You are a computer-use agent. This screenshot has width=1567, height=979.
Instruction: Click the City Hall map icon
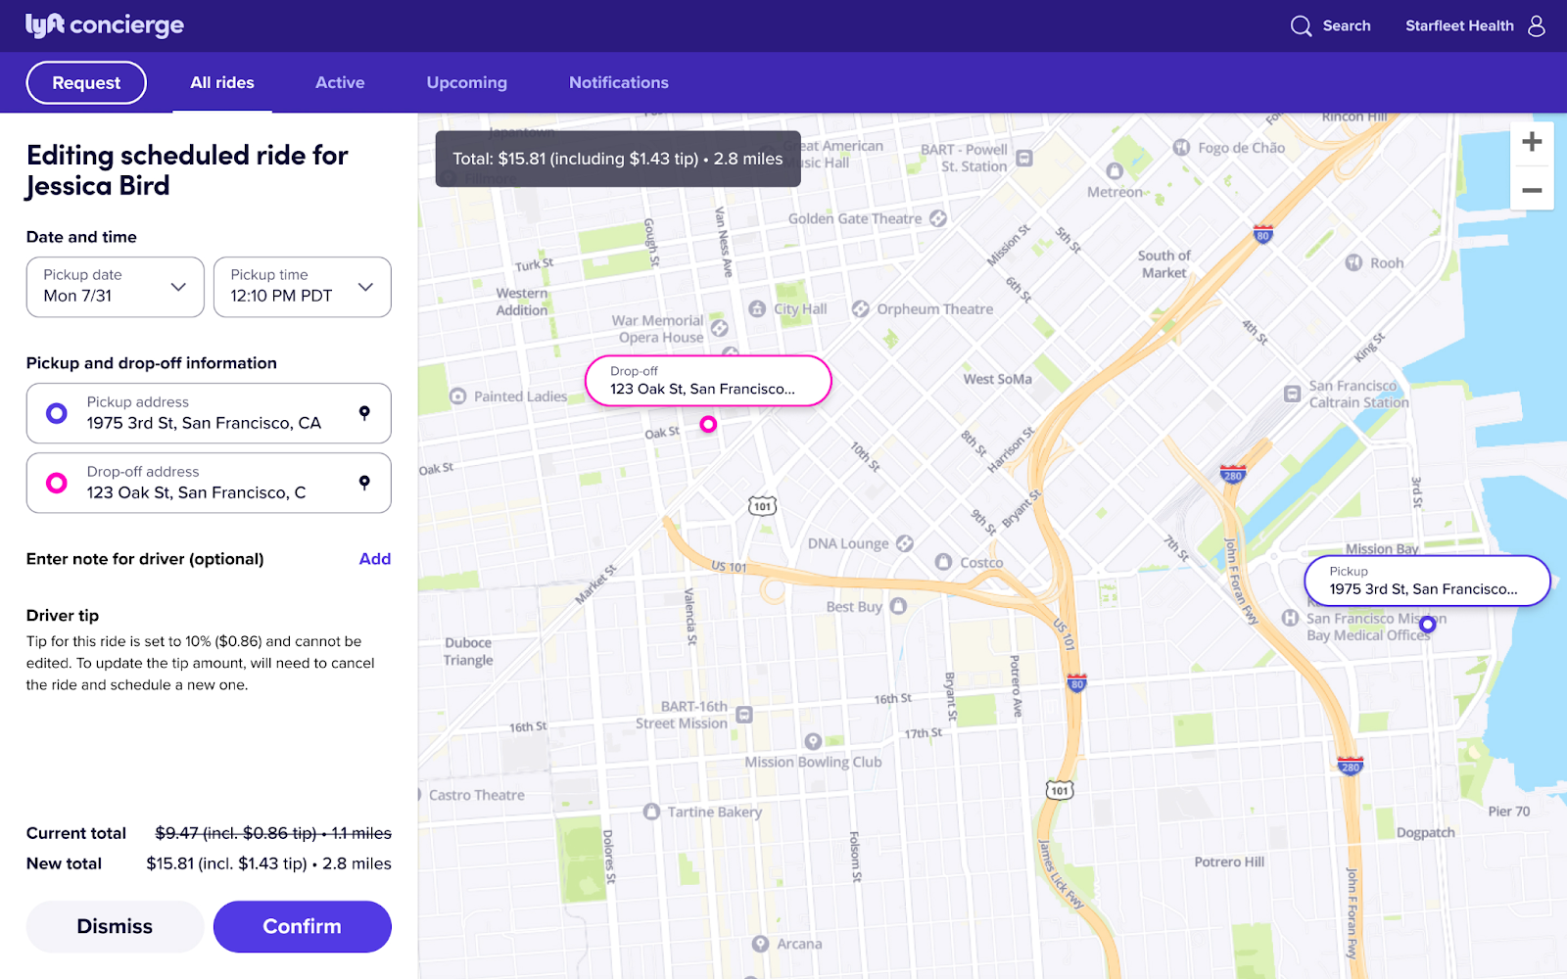click(757, 308)
